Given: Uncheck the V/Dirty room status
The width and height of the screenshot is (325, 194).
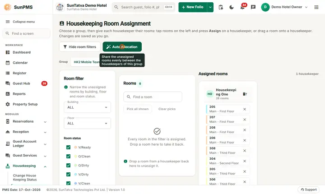Looking at the screenshot, I should click(x=68, y=174).
